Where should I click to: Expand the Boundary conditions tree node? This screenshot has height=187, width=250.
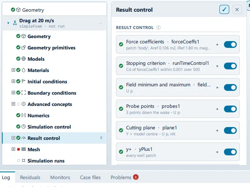pos(13,93)
